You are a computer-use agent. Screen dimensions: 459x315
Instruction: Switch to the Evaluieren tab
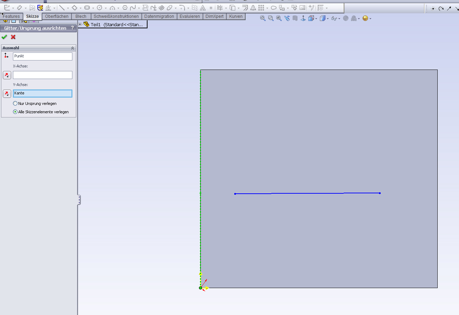pos(190,16)
